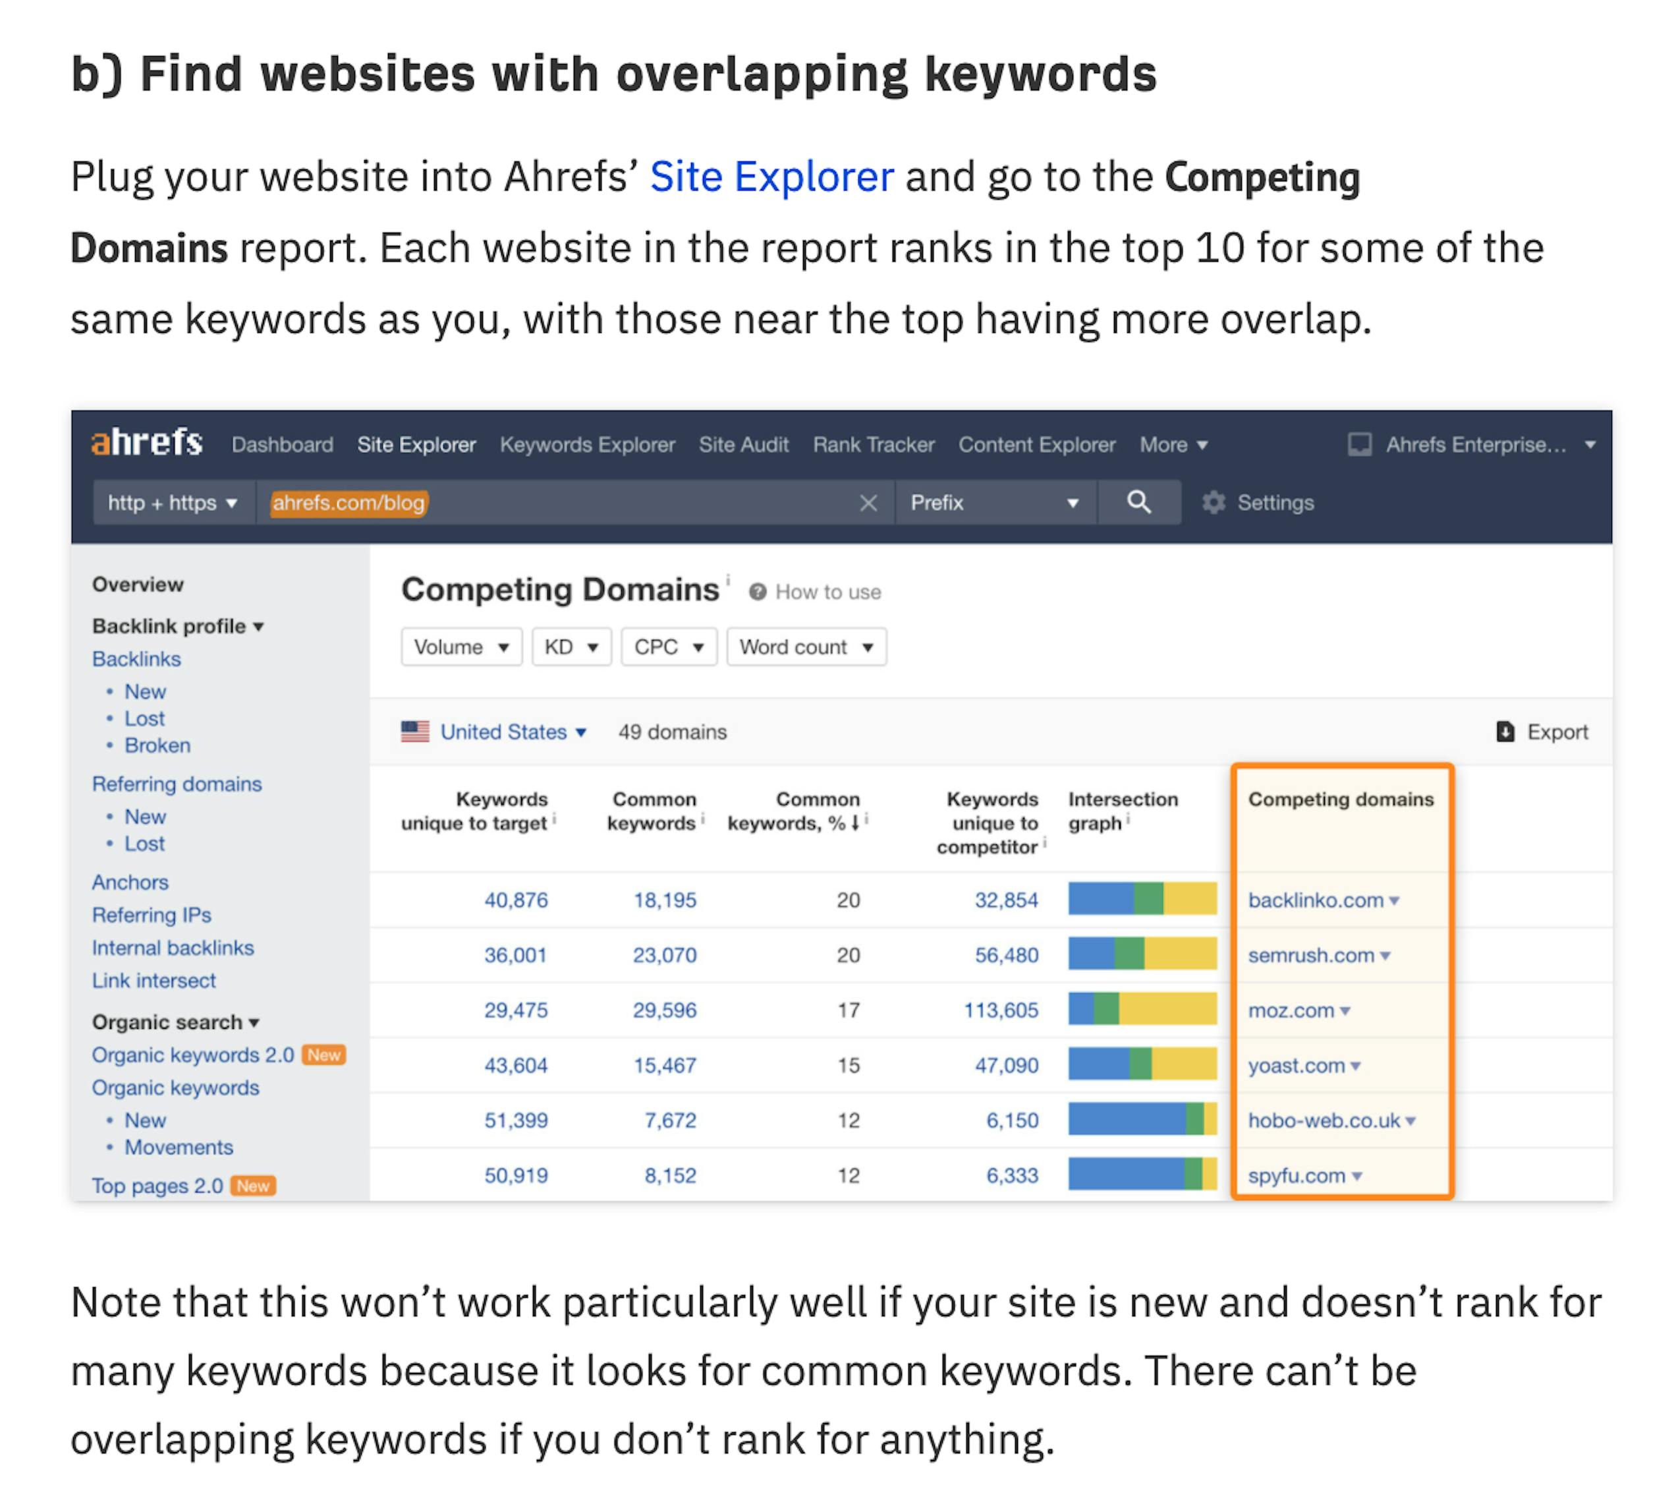Click unique keywords value 51,399
The width and height of the screenshot is (1676, 1508).
point(516,1120)
